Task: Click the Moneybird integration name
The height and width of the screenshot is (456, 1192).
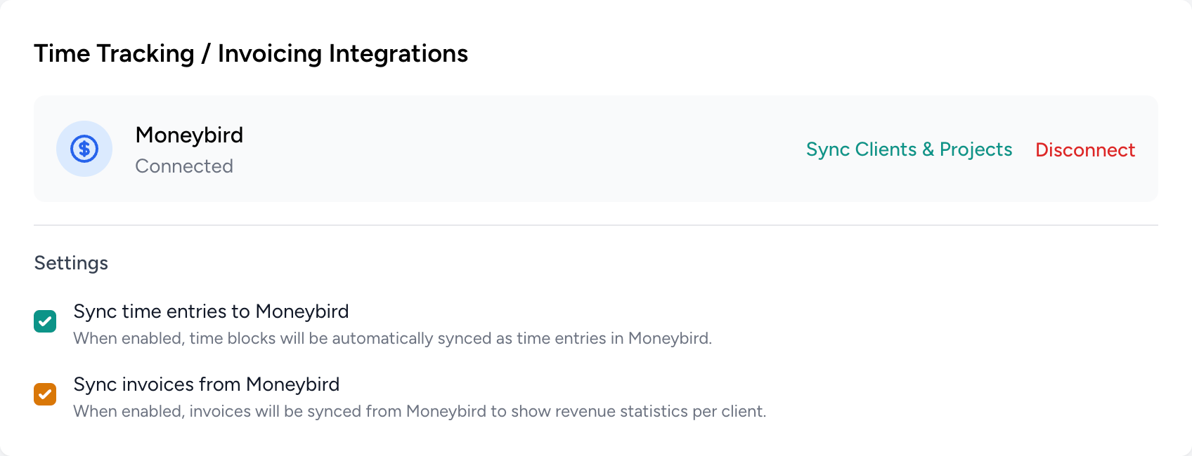Action: click(189, 135)
